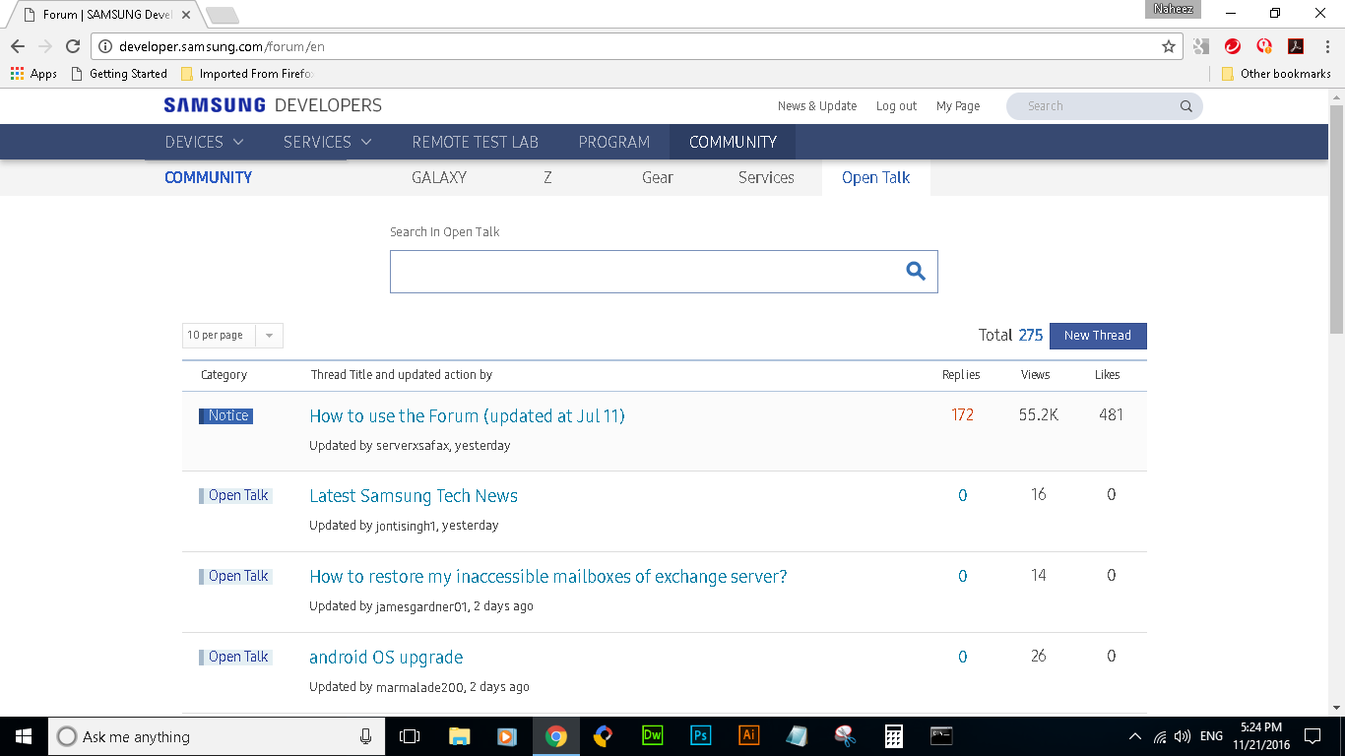1345x756 pixels.
Task: Click the SAMSUNG DEVELOPERS logo
Action: [x=273, y=105]
